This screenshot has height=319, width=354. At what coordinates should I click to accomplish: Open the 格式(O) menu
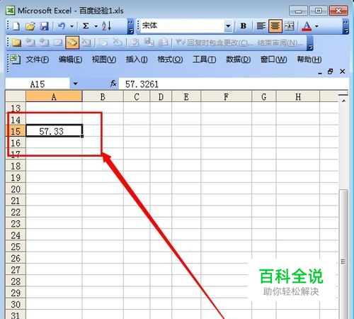pos(170,60)
